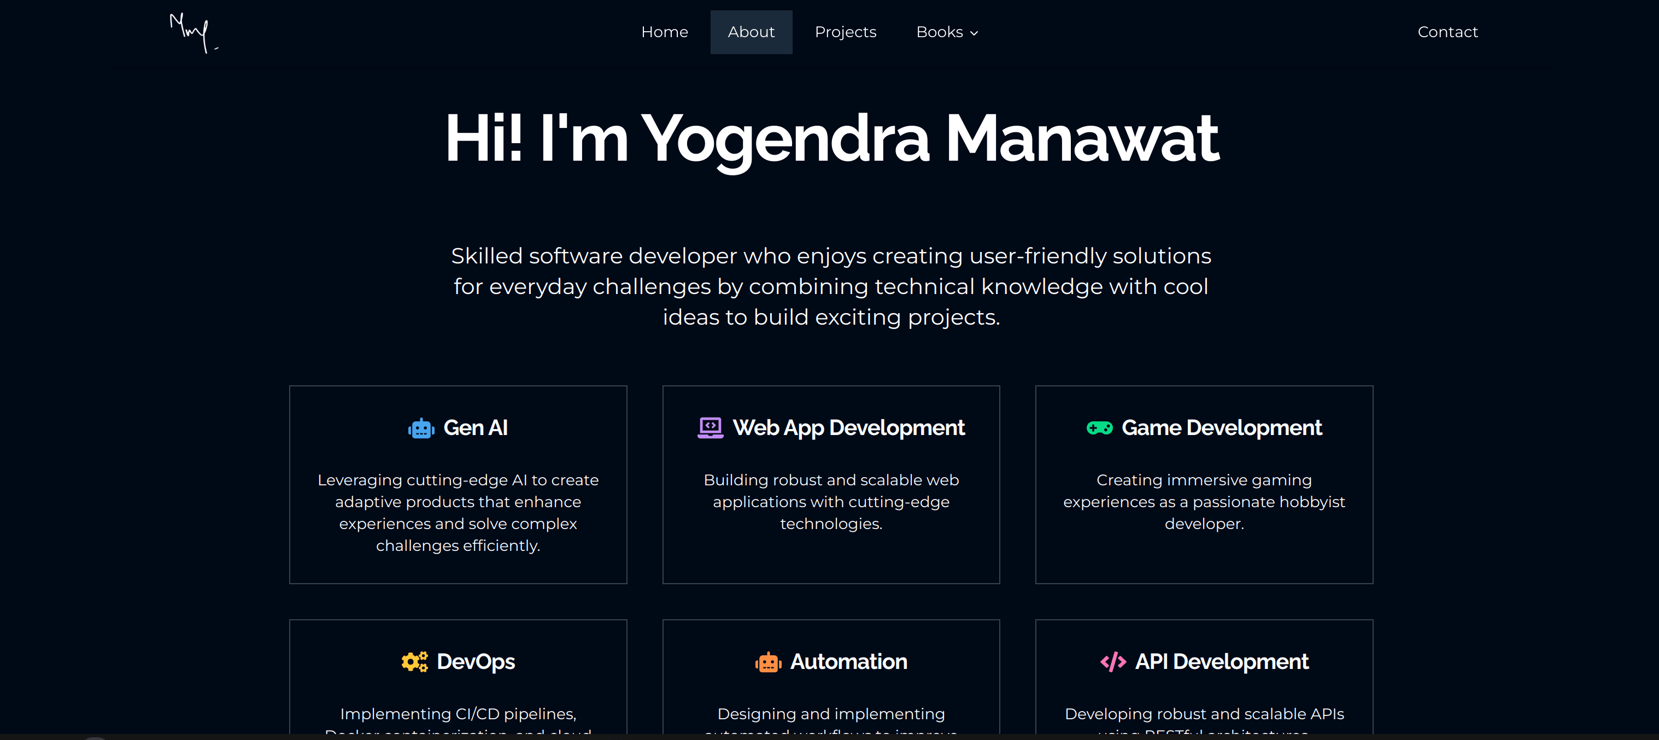Go to the Projects page

click(845, 32)
